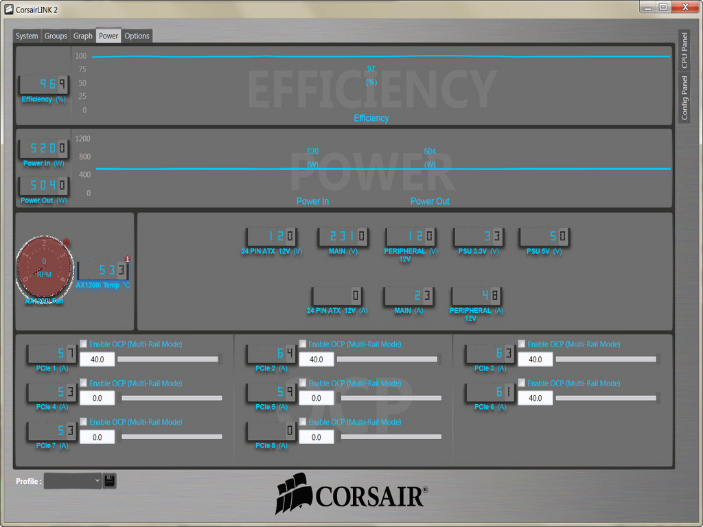This screenshot has width=703, height=527.
Task: Click the Power In (W) readout
Action: coord(43,148)
